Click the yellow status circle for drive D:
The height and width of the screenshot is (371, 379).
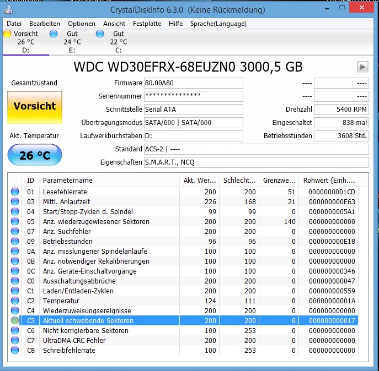click(7, 34)
